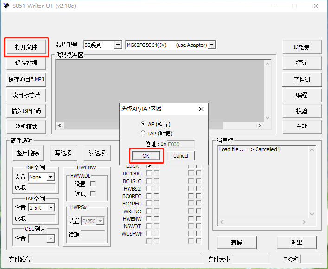This screenshot has height=269, width=328.
Task: Click the 消息框 scroll down arrow
Action: pyautogui.click(x=312, y=214)
